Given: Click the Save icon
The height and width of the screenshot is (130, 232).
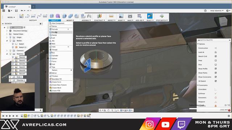Looking at the screenshot, I should [16, 10].
